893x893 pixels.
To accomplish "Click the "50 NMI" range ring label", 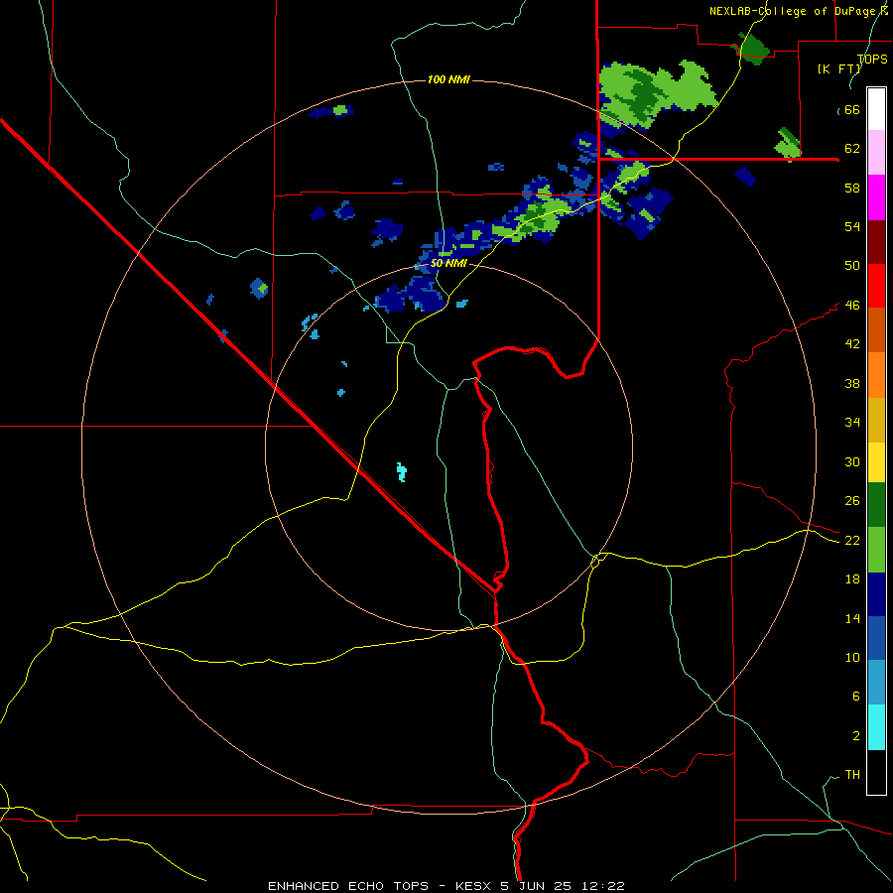I will pyautogui.click(x=448, y=263).
